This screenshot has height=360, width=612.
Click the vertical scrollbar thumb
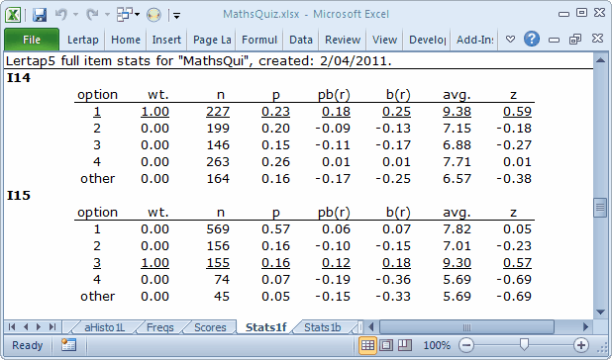pos(600,208)
